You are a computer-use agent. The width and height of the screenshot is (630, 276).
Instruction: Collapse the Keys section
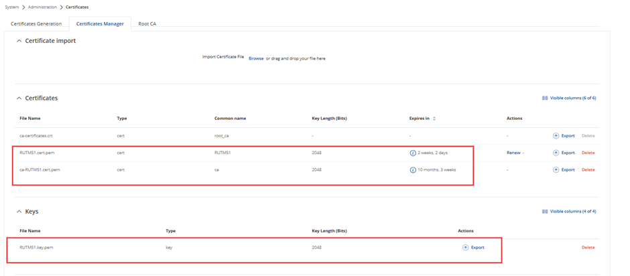coord(19,212)
